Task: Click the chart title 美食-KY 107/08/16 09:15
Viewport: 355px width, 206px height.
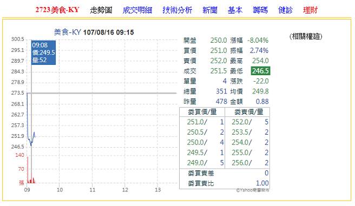Action: (94, 32)
